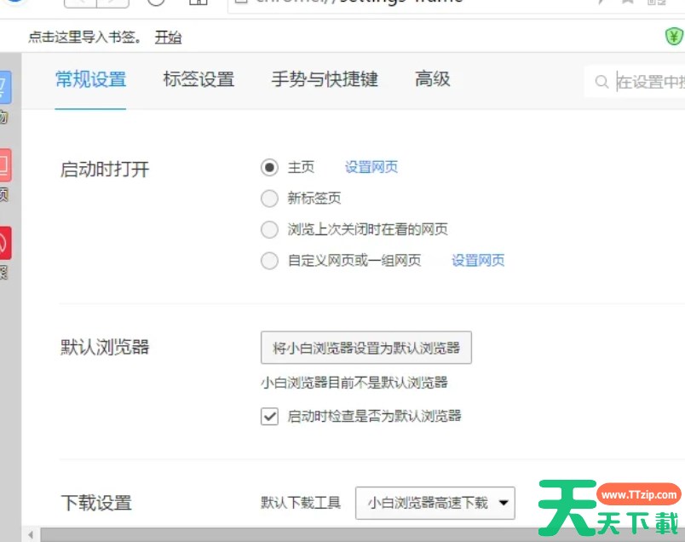Open the green money-protection shield icon
The height and width of the screenshot is (542, 685).
[x=673, y=37]
